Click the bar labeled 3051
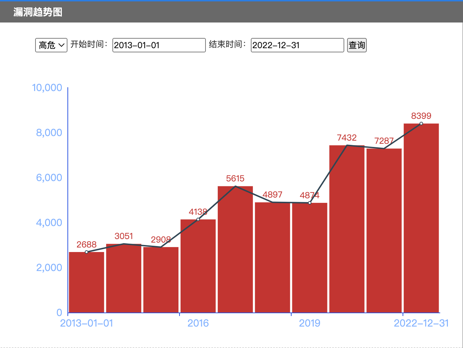 124,278
